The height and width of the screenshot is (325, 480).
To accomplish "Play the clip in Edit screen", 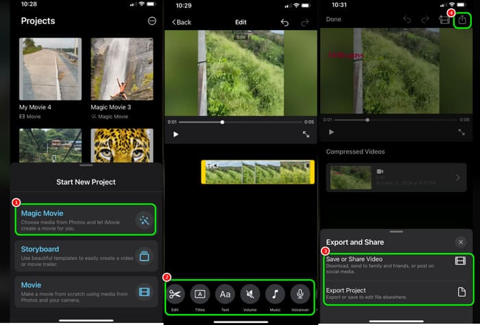I will click(x=176, y=134).
